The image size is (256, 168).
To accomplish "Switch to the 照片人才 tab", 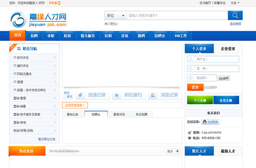I will (x=199, y=151).
